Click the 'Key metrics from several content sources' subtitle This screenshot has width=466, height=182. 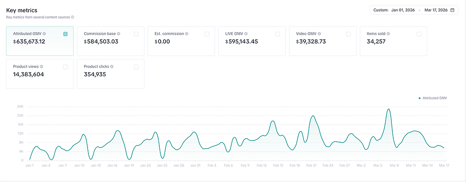click(x=38, y=17)
